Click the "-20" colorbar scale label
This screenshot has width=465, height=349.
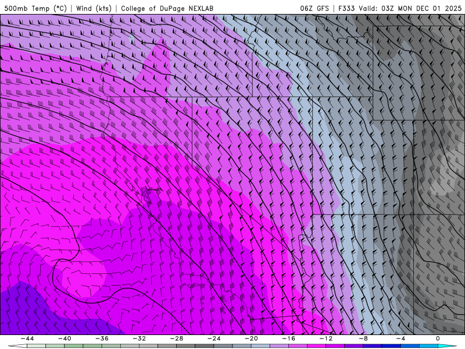251,339
